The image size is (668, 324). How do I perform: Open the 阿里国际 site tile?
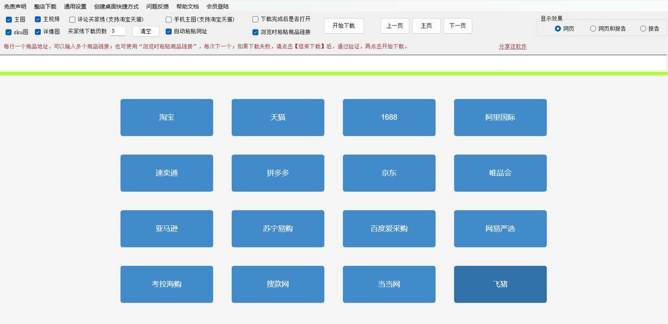pyautogui.click(x=500, y=117)
